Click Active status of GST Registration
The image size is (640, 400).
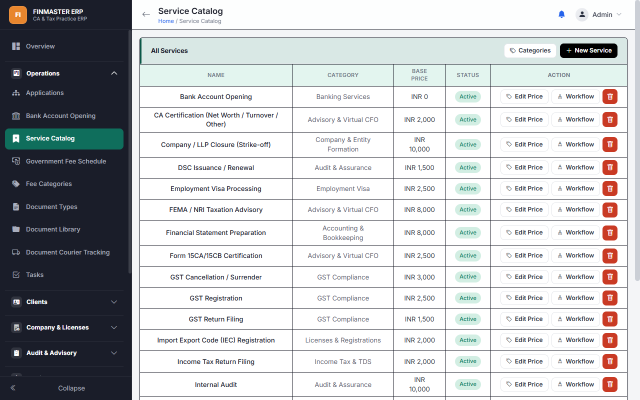click(468, 298)
